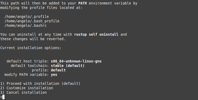
Task: Click the 'these changes will be reverted.' line
Action: pyautogui.click(x=33, y=39)
